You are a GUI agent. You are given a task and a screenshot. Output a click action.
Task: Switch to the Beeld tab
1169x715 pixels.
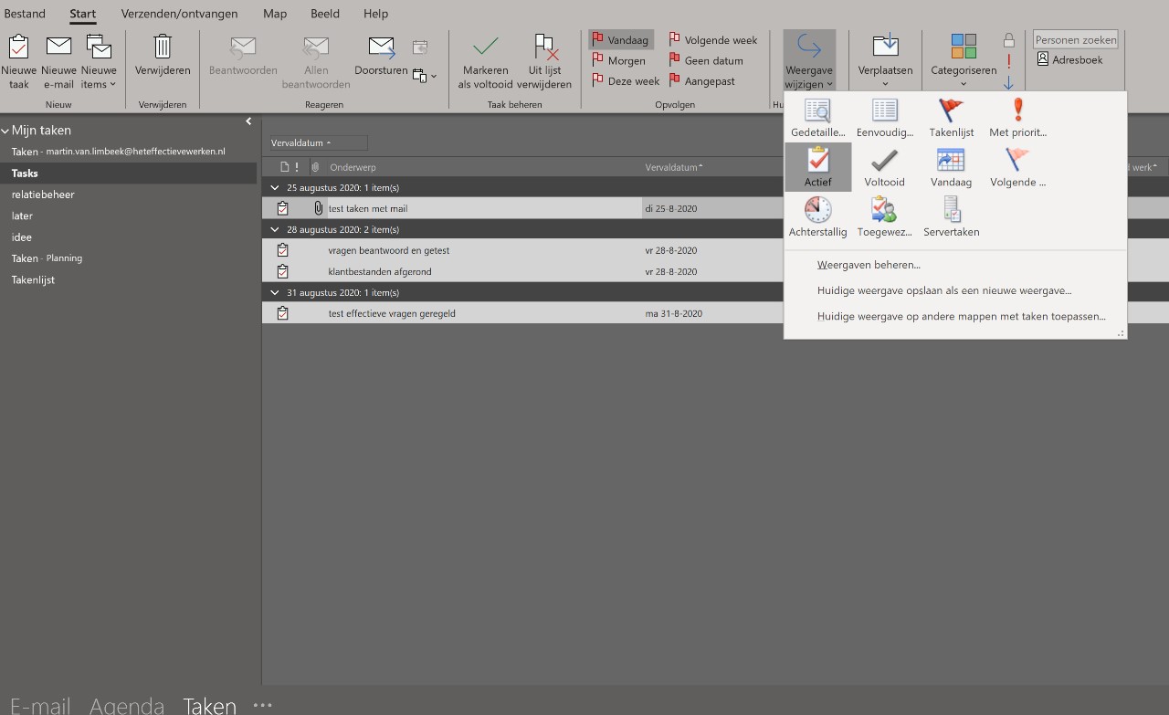324,14
